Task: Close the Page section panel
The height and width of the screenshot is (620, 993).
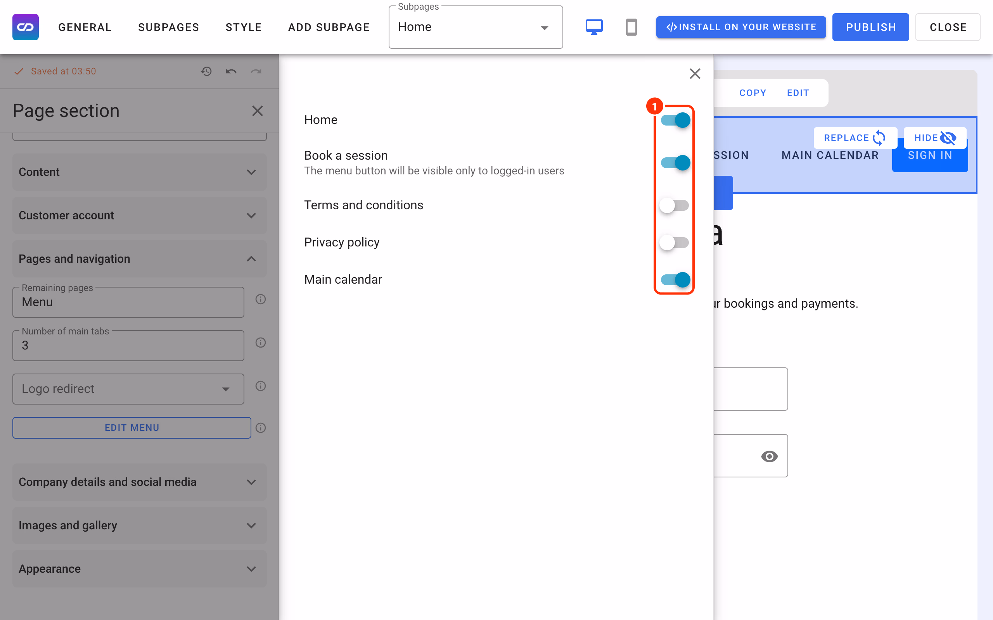Action: (257, 111)
